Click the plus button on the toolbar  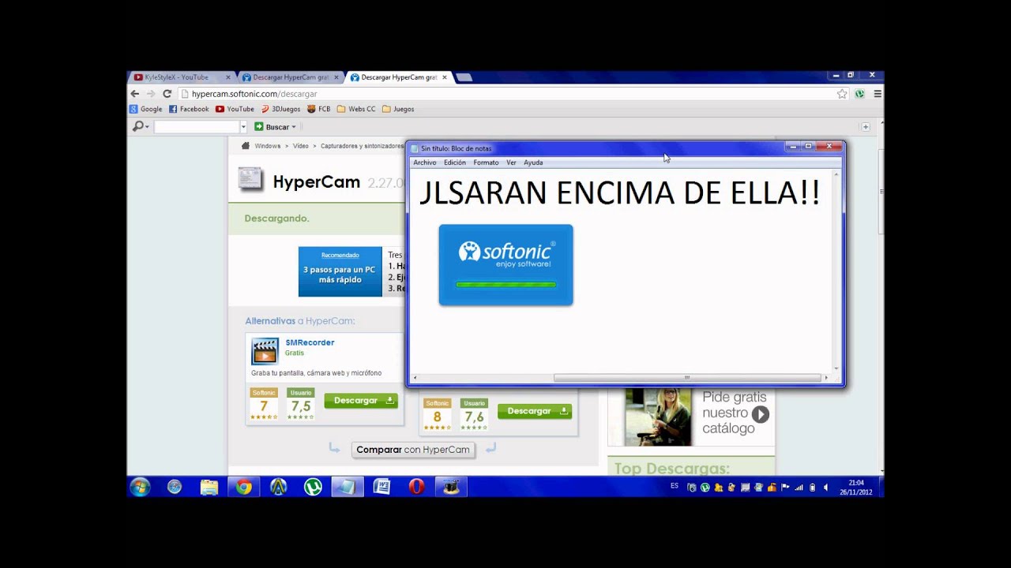[866, 126]
